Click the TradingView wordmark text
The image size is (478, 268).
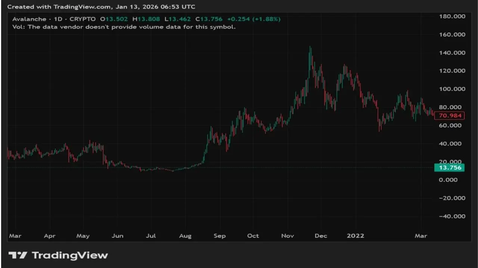click(x=70, y=255)
